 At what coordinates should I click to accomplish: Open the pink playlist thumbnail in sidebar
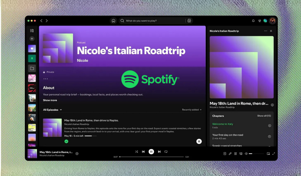pyautogui.click(x=32, y=78)
